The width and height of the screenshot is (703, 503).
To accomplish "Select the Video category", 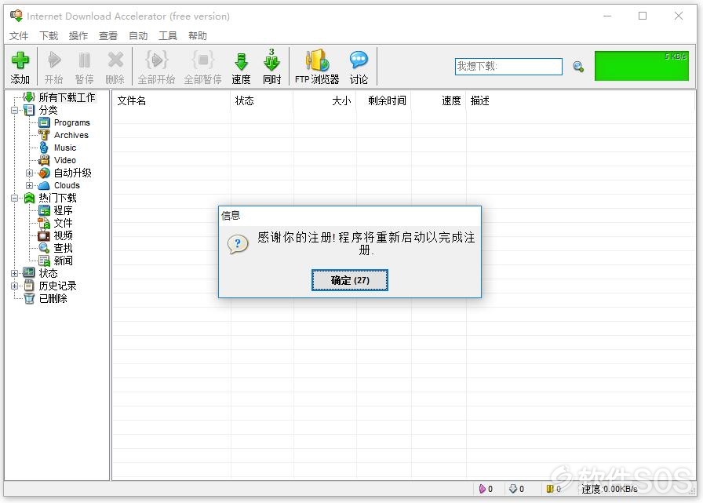I will click(x=65, y=160).
